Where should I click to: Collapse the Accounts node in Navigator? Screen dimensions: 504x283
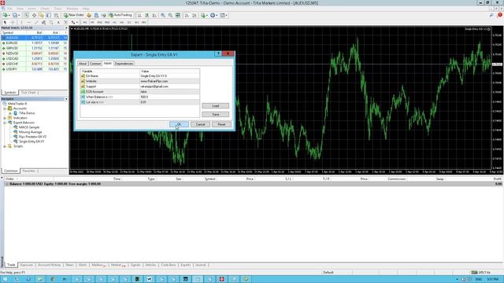point(5,108)
